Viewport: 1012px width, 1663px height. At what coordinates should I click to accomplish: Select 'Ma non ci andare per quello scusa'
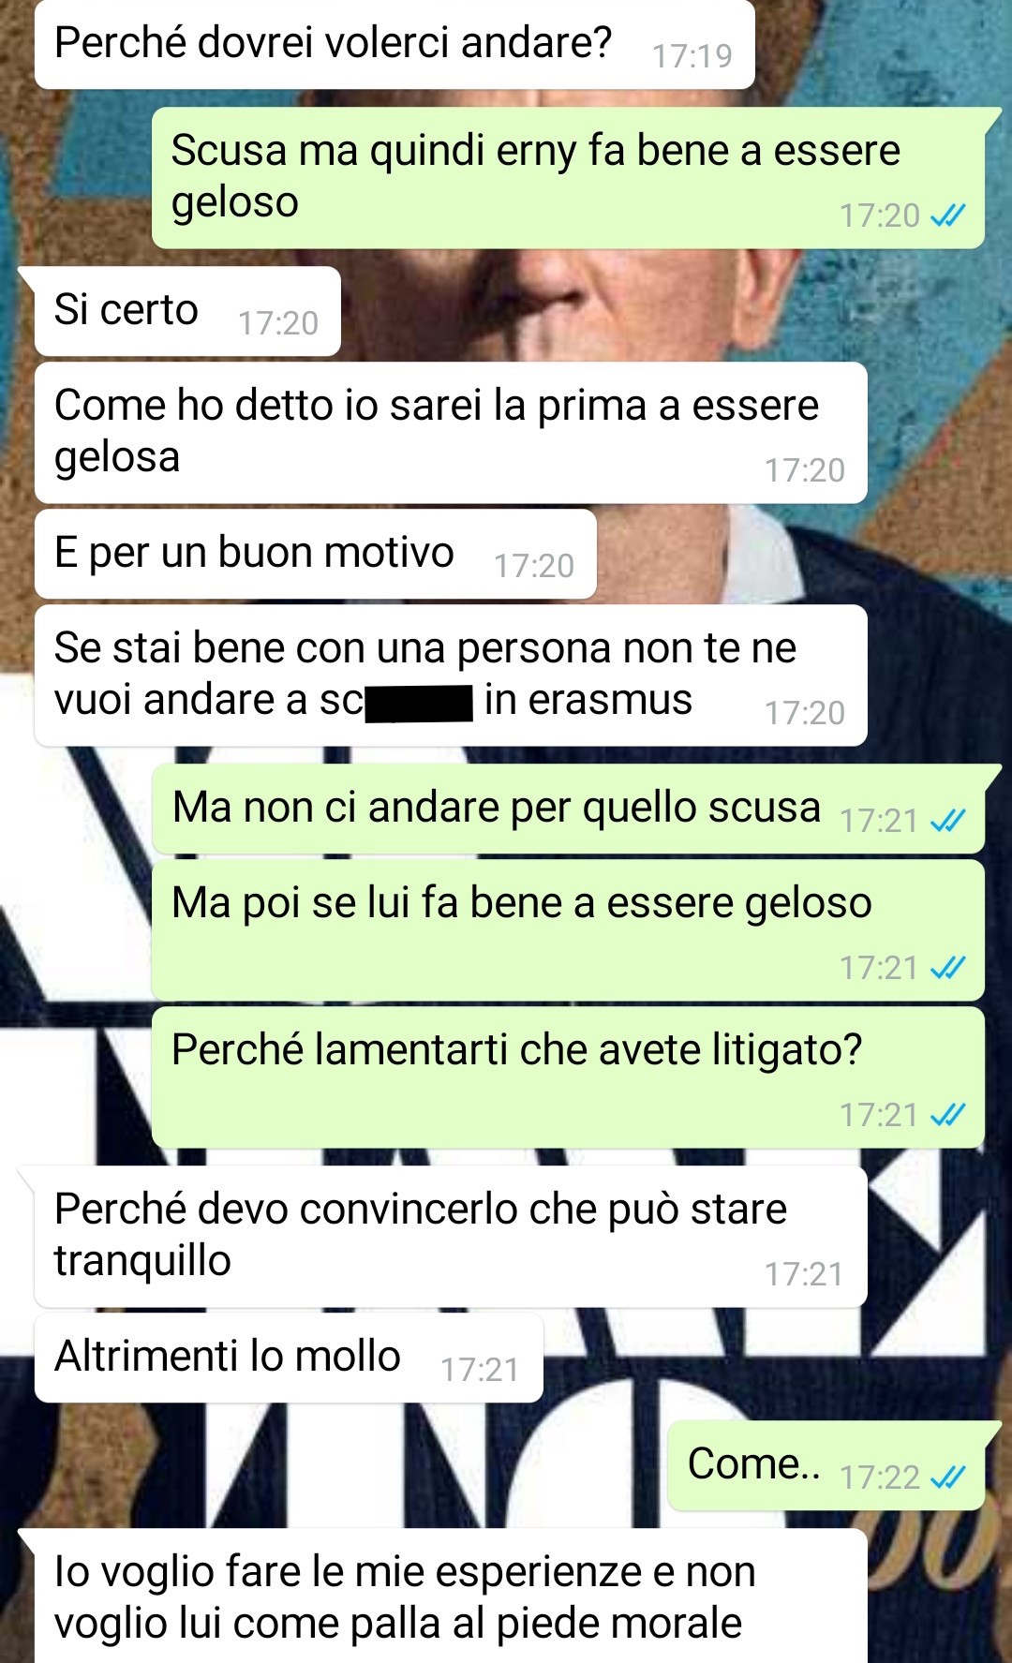(x=568, y=809)
